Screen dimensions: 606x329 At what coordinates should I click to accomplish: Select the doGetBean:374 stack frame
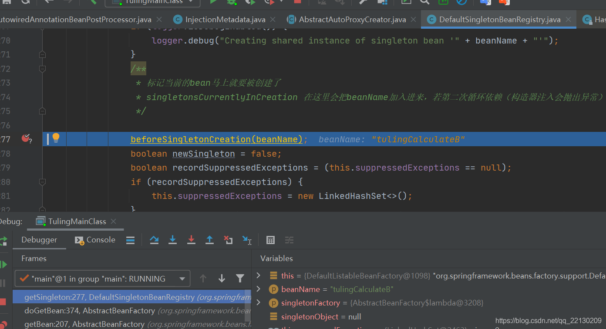(132, 311)
